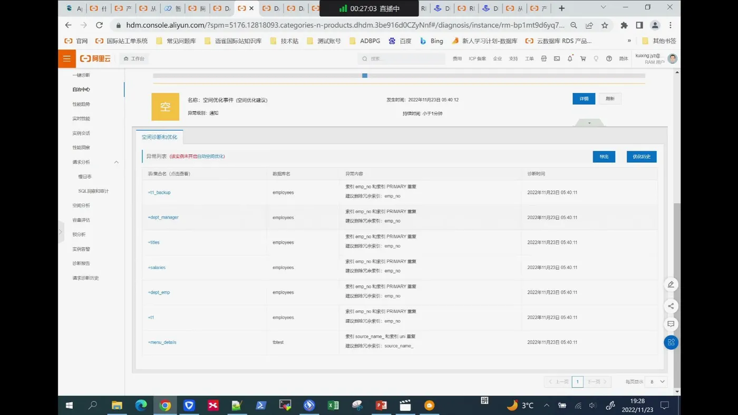Image resolution: width=738 pixels, height=415 pixels.
Task: Click the 优化历史 button
Action: (642, 156)
